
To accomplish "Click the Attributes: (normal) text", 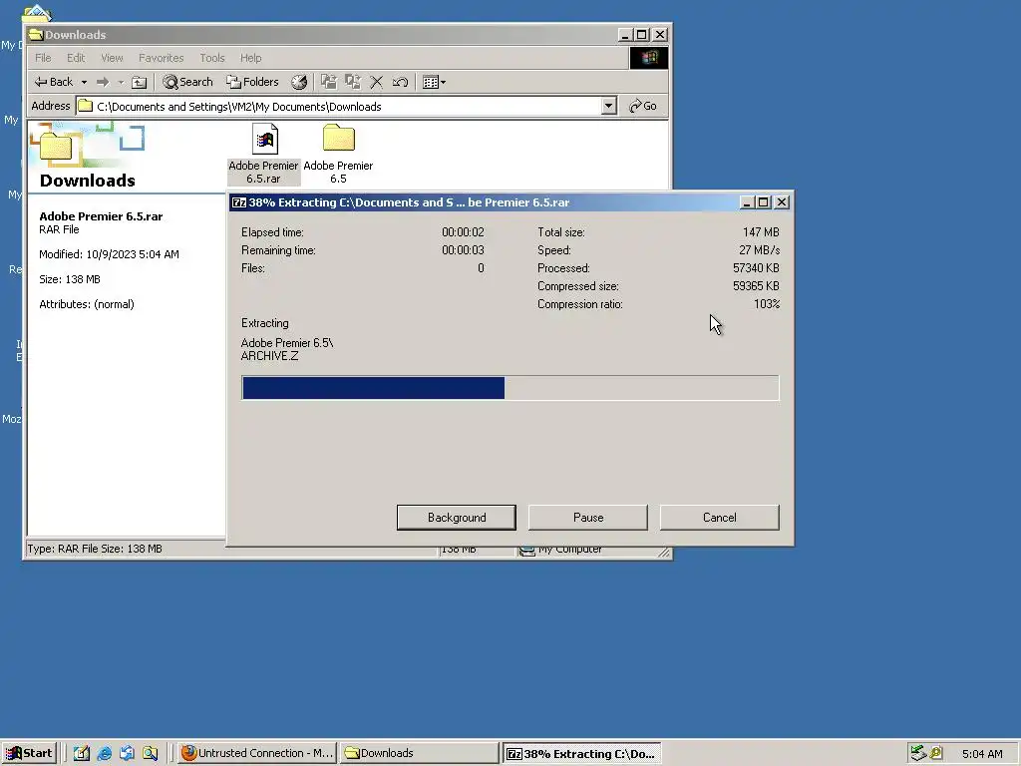I will point(87,304).
